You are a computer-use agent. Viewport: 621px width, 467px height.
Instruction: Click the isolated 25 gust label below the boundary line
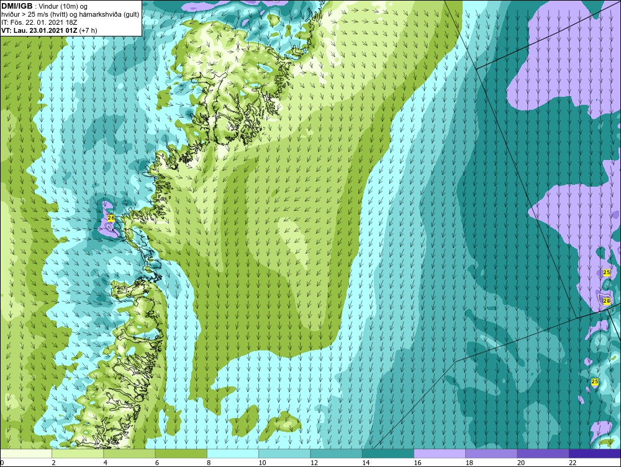[594, 381]
